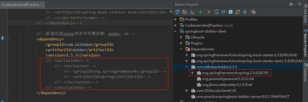Screen dimensions: 308x102
Task: Click the Lifecycle folder gear icon
Action: 188,37
